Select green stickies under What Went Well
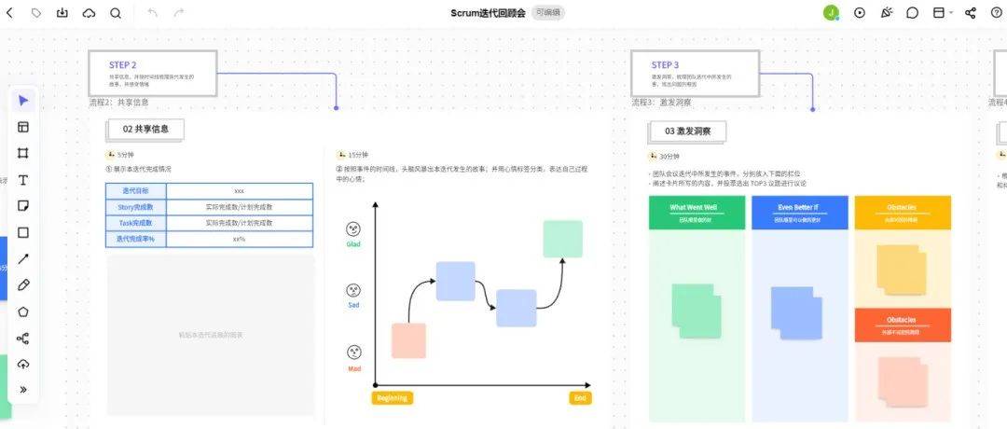The image size is (1007, 429). (x=697, y=311)
